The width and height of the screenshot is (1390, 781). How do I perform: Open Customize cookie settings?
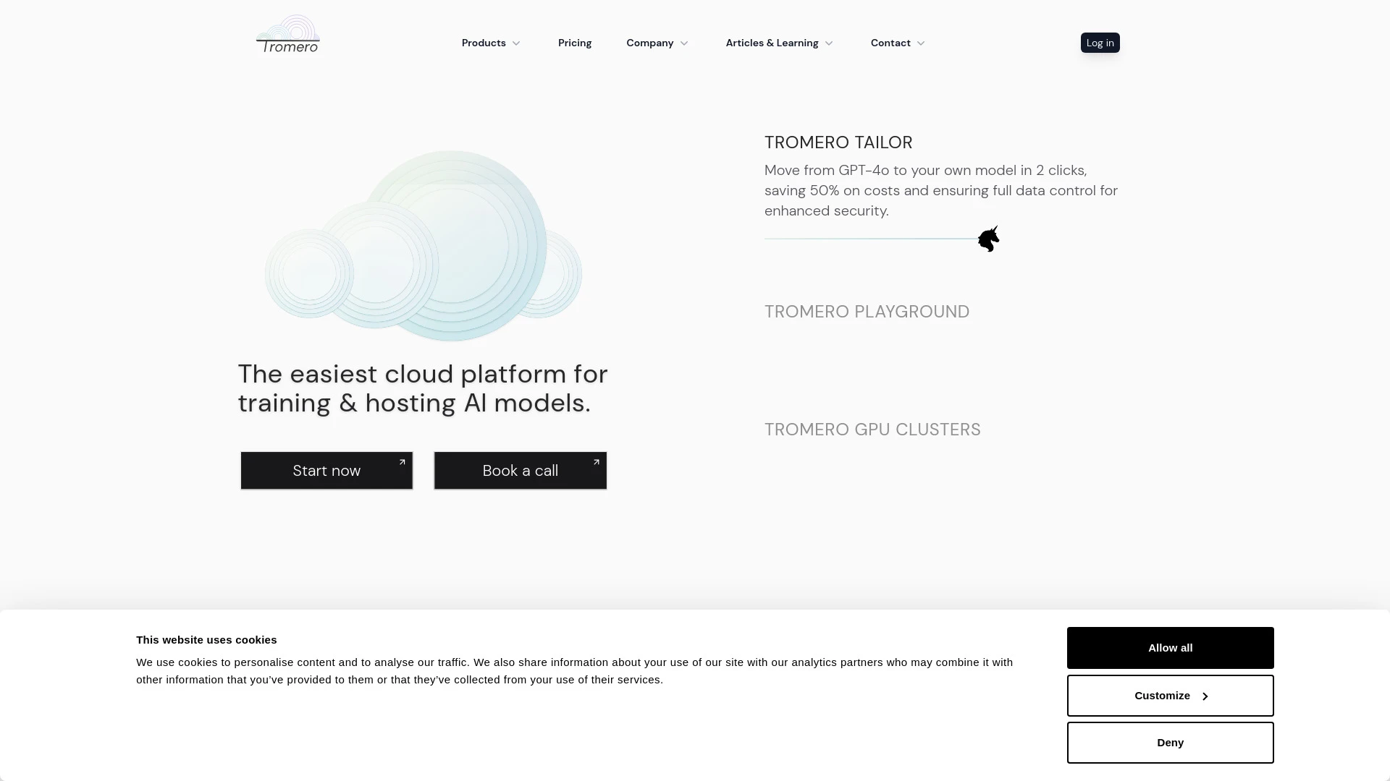[1170, 695]
